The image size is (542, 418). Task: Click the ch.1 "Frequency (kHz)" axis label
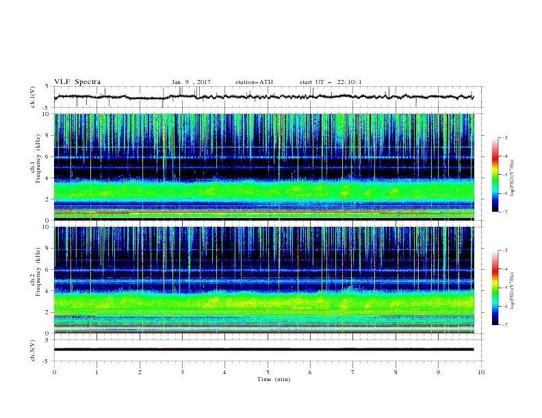tap(38, 159)
